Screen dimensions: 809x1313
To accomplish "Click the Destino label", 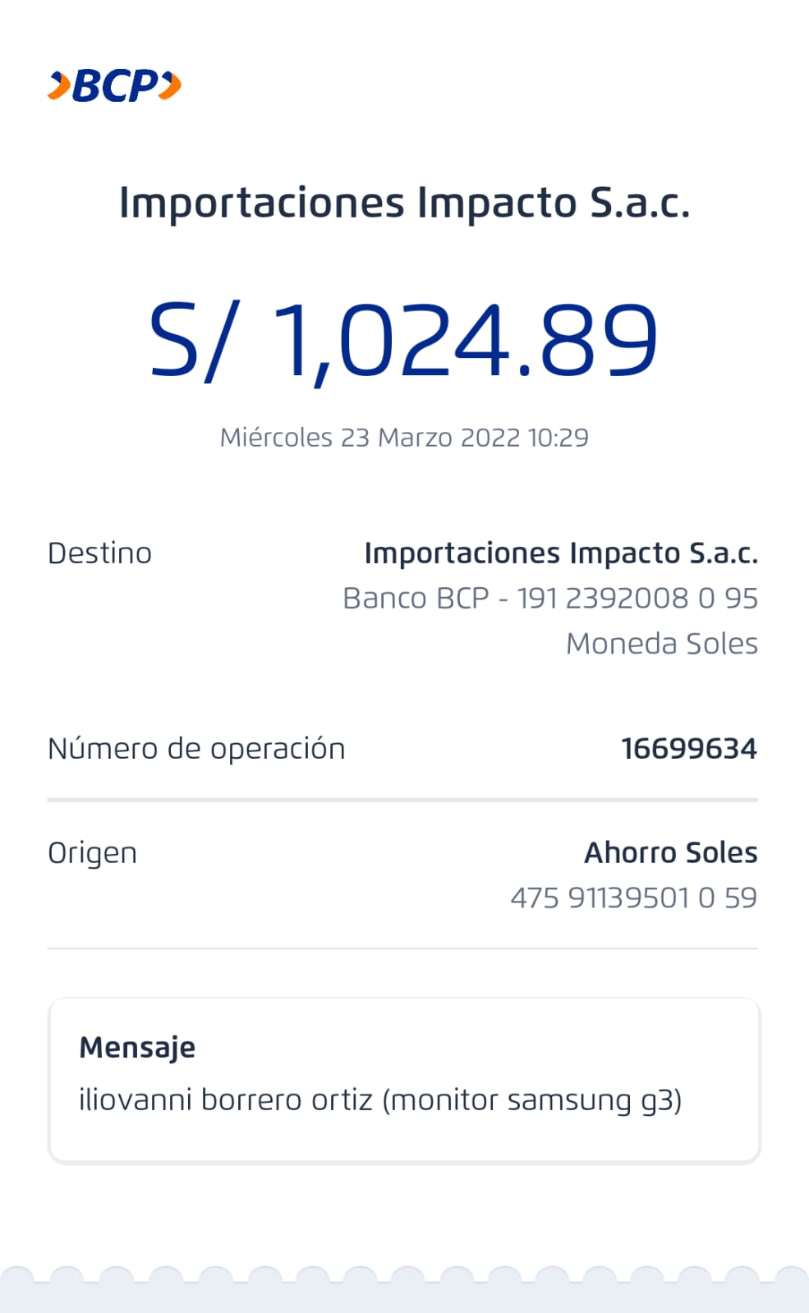I will (x=99, y=553).
